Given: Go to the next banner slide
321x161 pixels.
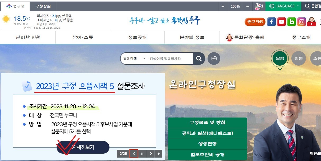Looking at the screenshot, I should 150,154.
